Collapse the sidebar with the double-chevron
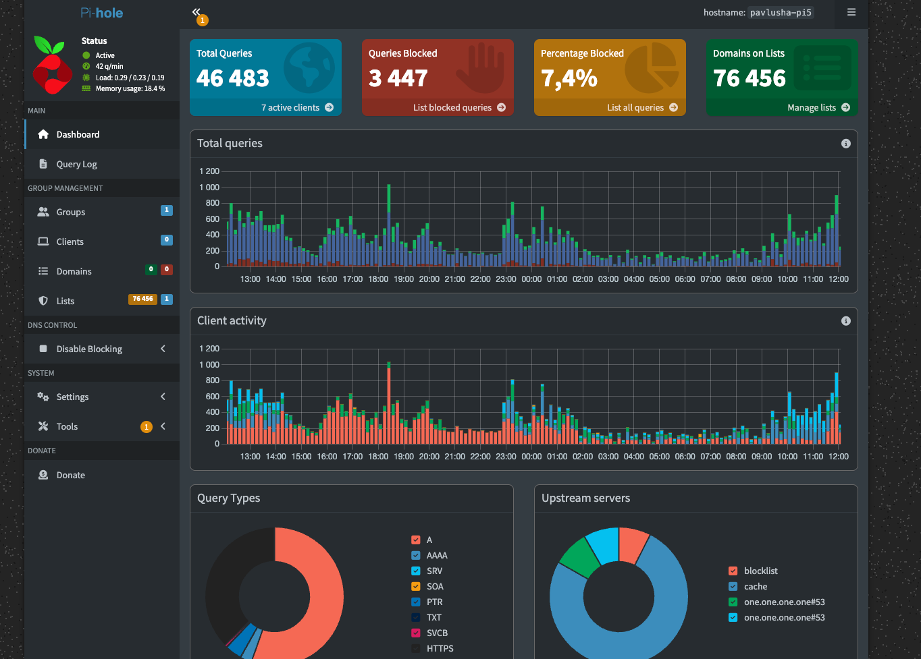 [196, 11]
